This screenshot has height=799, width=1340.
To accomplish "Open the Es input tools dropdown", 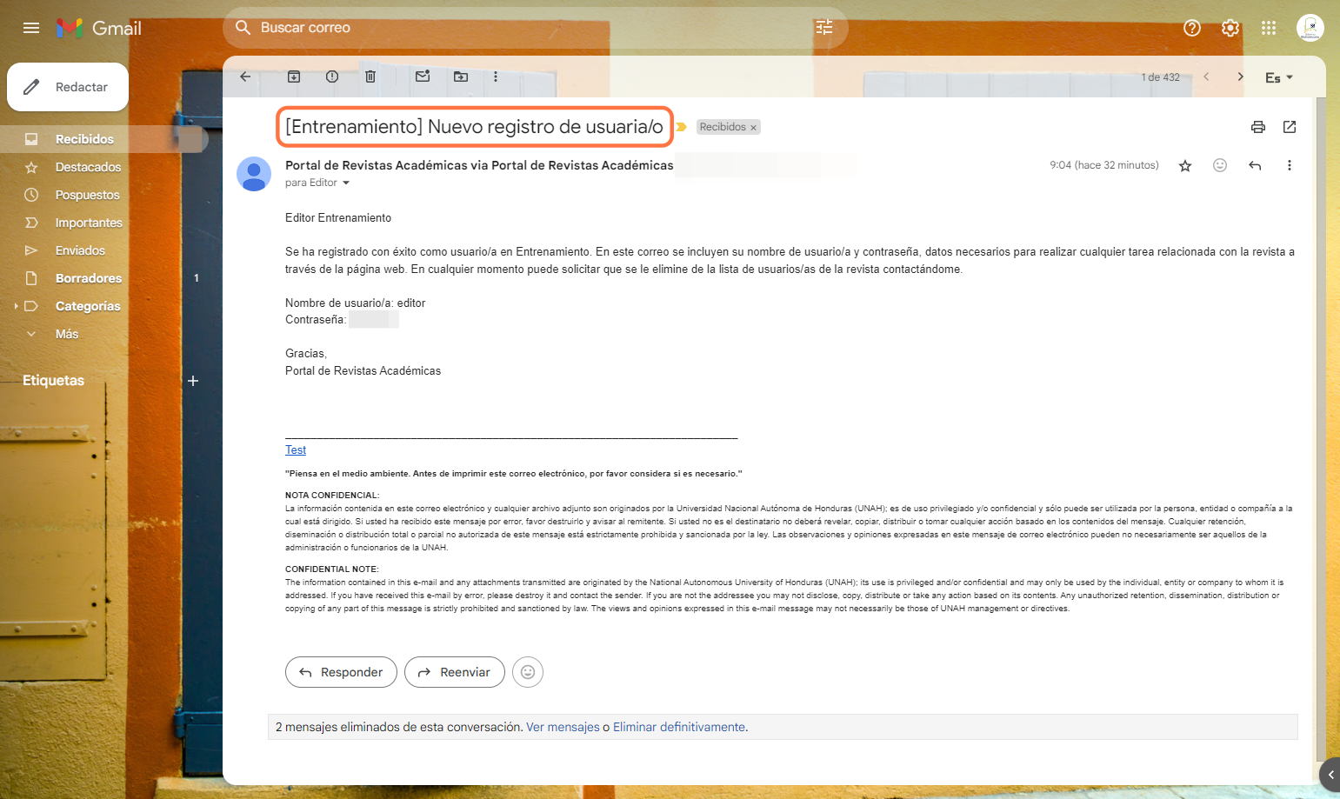I will 1279,77.
